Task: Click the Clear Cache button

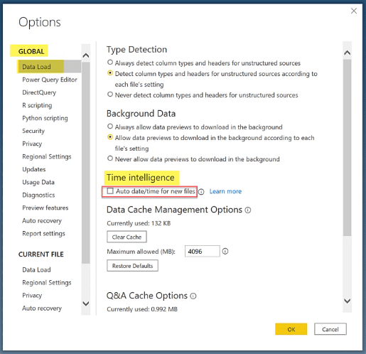Action: pyautogui.click(x=127, y=237)
